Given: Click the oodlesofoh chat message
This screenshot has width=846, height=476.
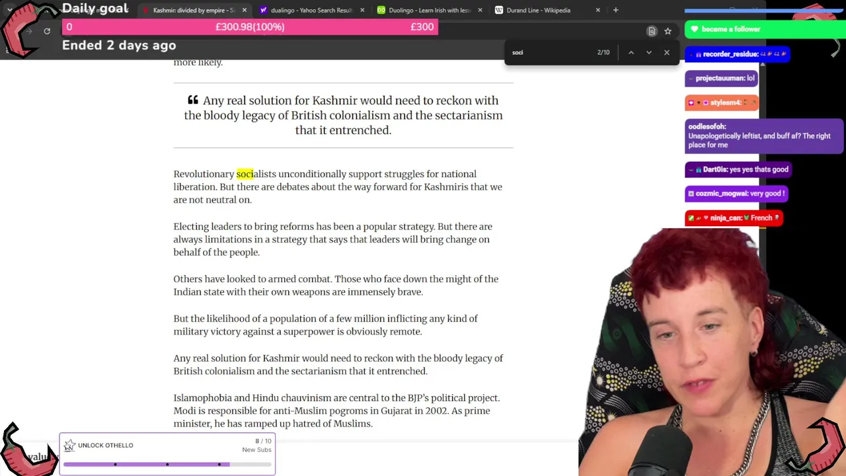Looking at the screenshot, I should pos(764,136).
